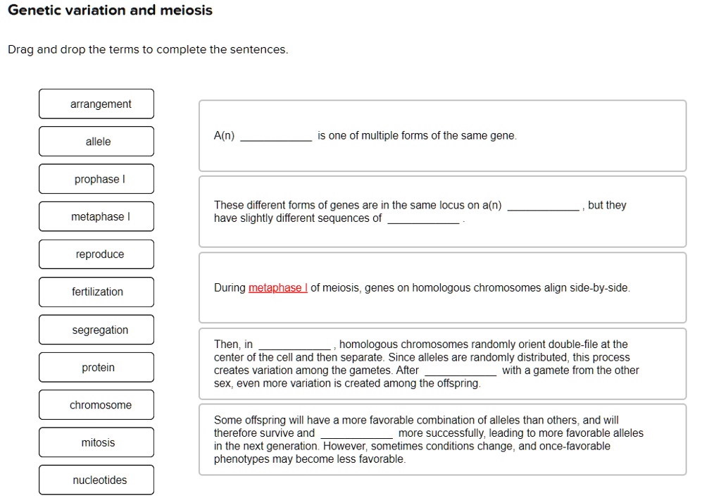Click the fertilization term button
Screen dimensions: 721x503
[x=96, y=292]
